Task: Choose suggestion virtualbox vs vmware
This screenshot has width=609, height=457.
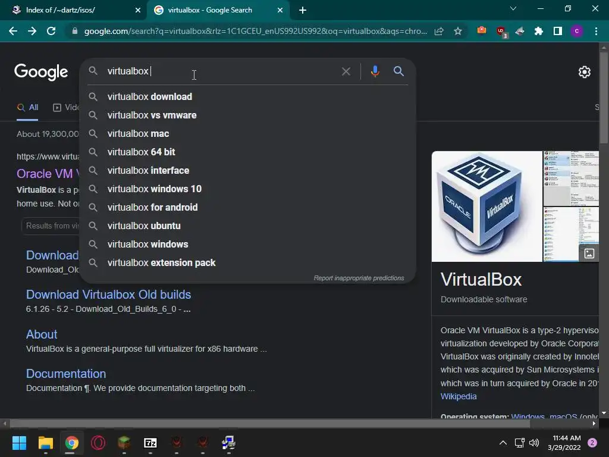Action: pyautogui.click(x=248, y=115)
